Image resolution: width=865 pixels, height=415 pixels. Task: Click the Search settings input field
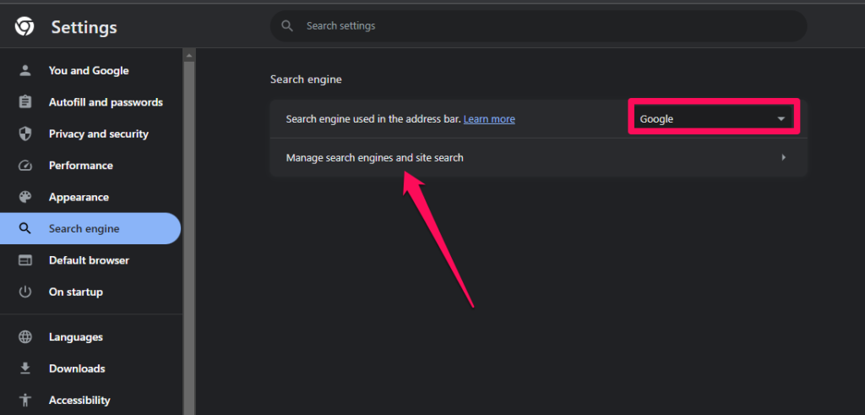(538, 26)
